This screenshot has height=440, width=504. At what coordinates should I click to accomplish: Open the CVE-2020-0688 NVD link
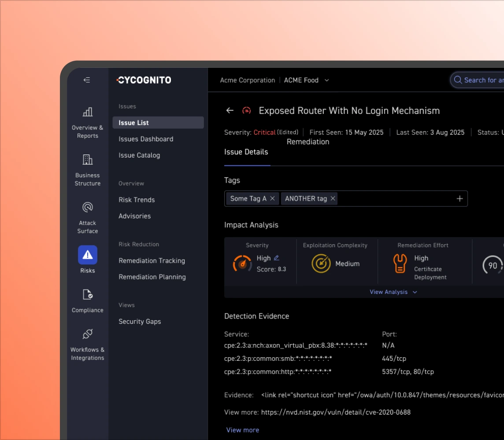[x=336, y=412]
